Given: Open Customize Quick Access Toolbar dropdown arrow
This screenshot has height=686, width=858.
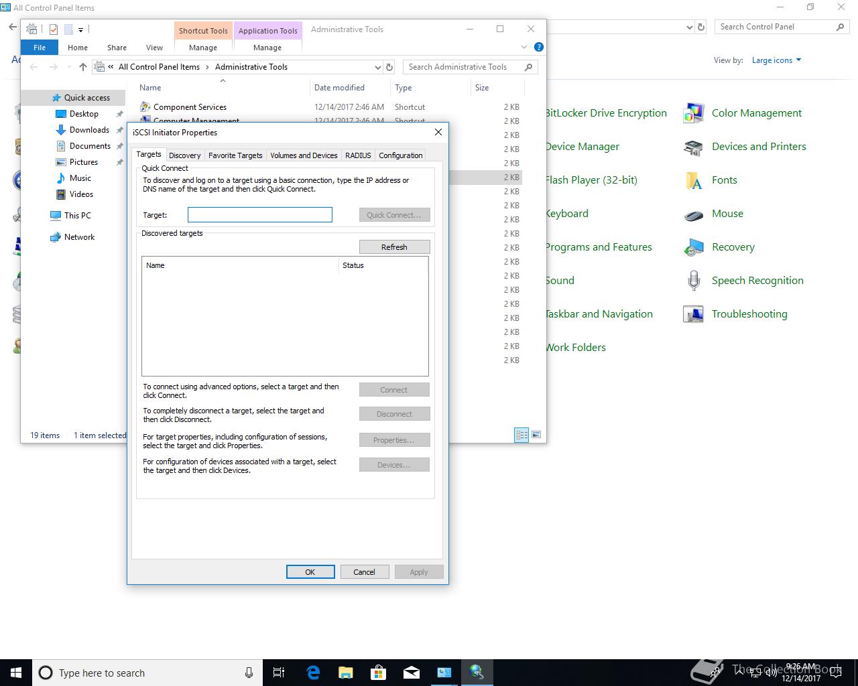Looking at the screenshot, I should click(80, 29).
